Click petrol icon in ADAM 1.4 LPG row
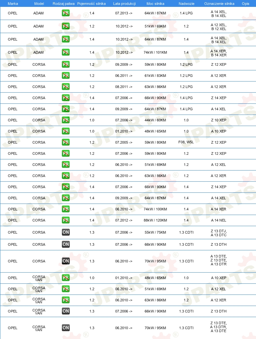 pyautogui.click(x=66, y=13)
